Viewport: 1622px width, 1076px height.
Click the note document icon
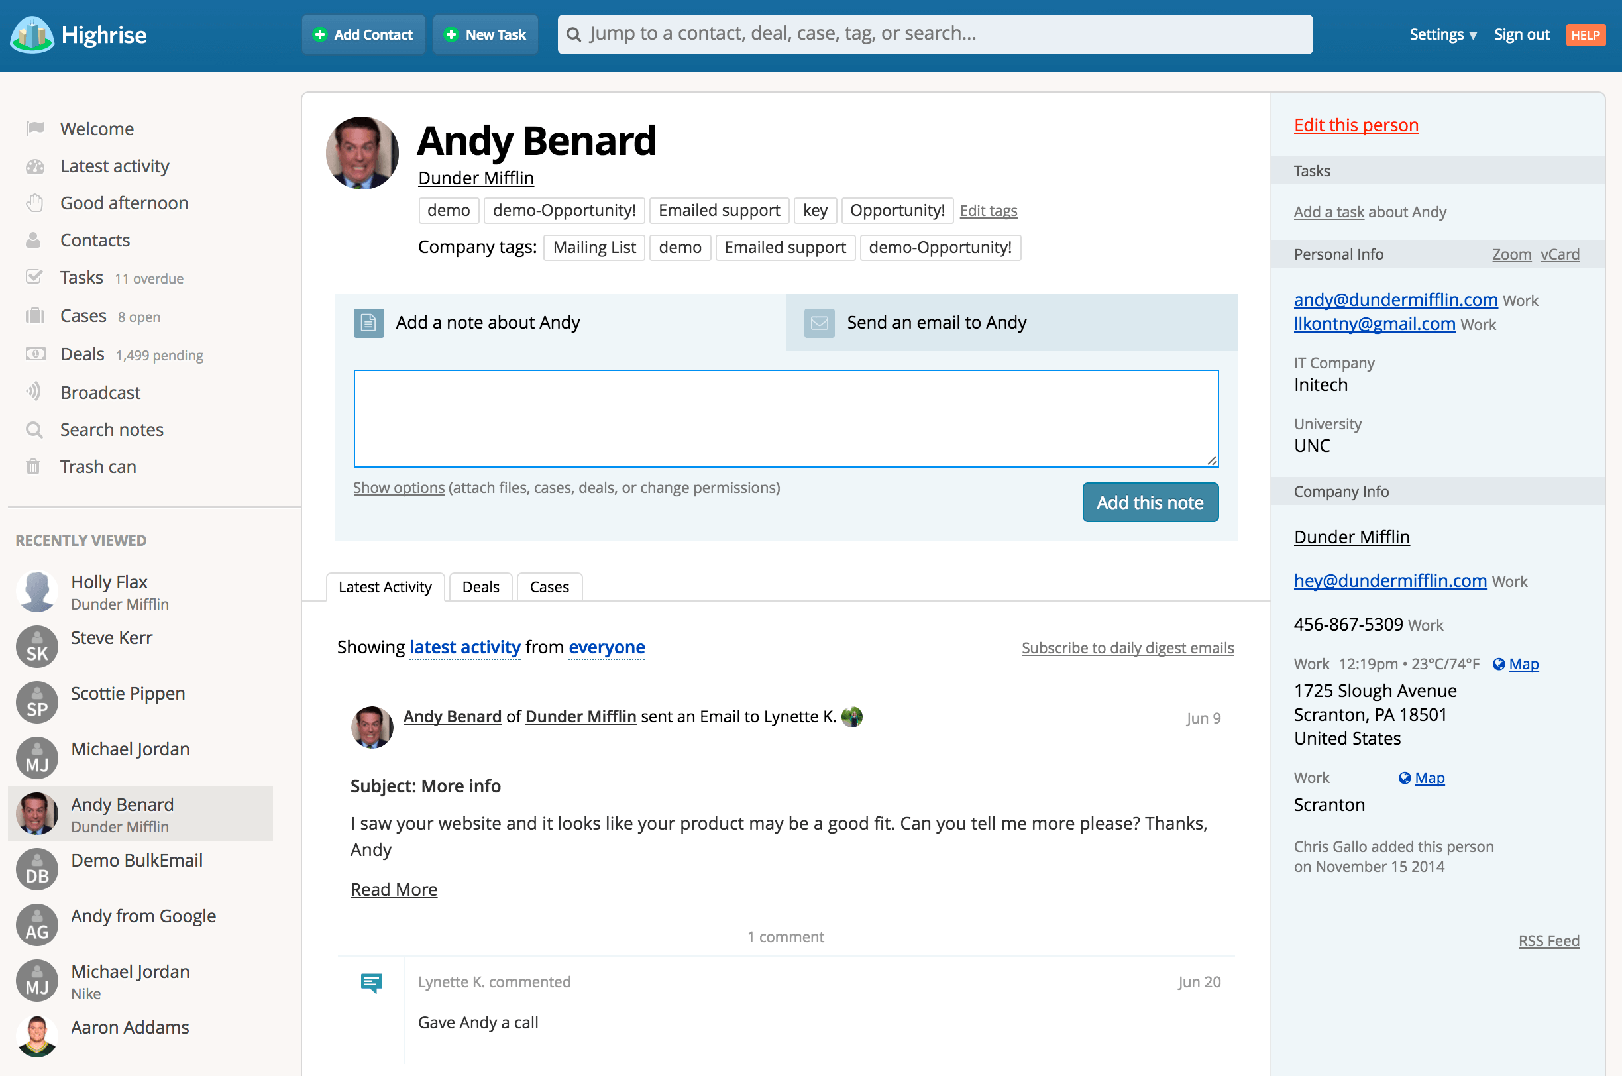[368, 323]
